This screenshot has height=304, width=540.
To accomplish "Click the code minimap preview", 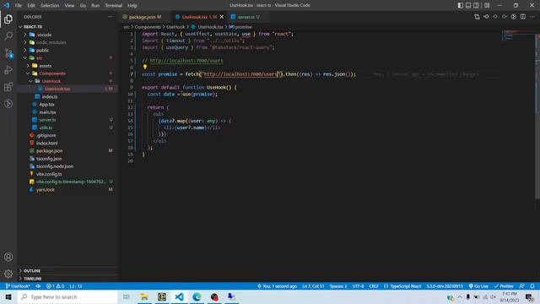I will pyautogui.click(x=517, y=35).
